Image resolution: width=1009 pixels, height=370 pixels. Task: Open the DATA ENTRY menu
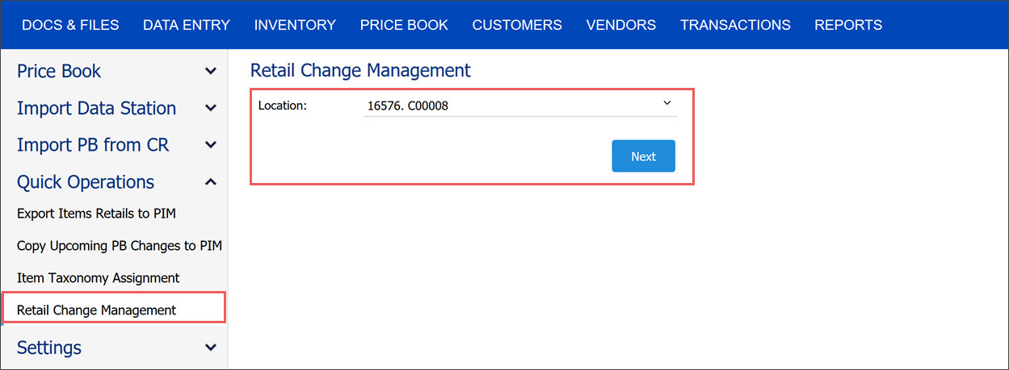coord(187,25)
